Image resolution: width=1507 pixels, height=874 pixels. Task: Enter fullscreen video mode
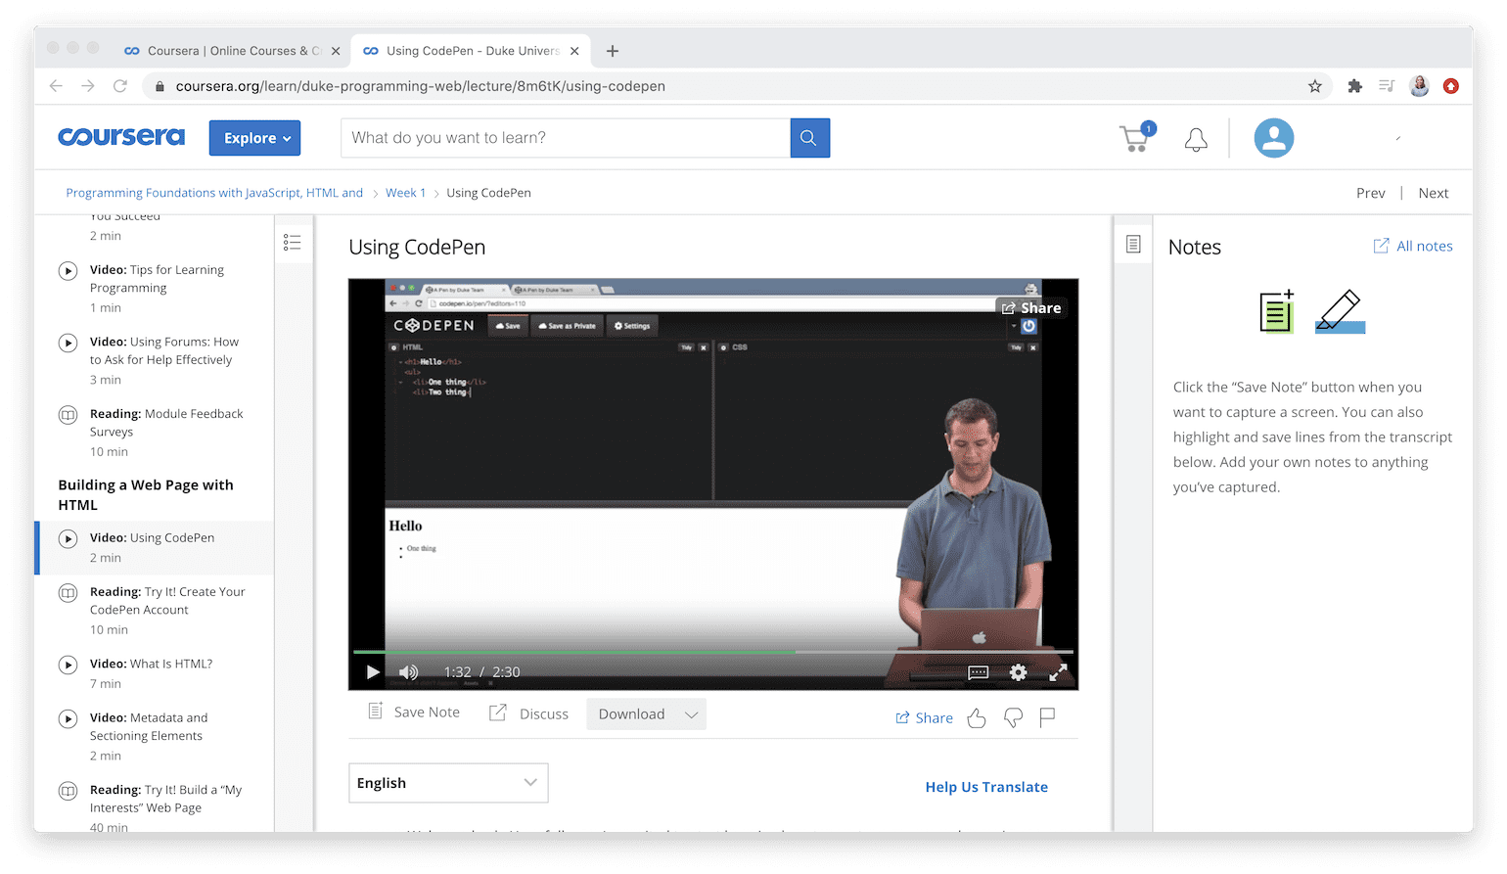pyautogui.click(x=1058, y=672)
